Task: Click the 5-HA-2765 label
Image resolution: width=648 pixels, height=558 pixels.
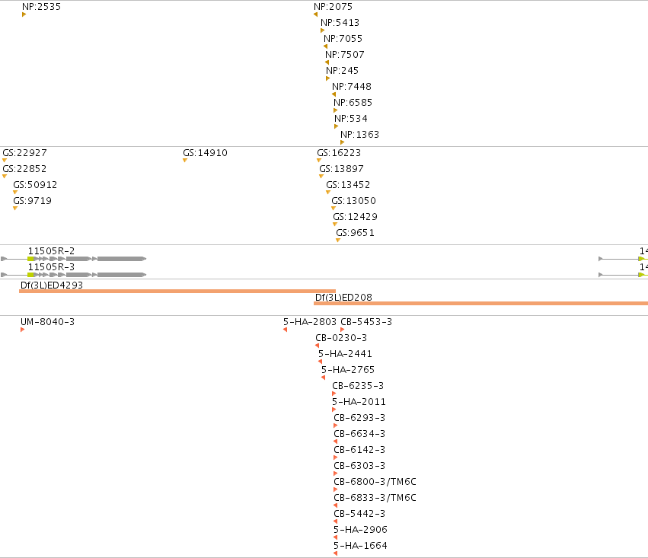Action: tap(348, 370)
